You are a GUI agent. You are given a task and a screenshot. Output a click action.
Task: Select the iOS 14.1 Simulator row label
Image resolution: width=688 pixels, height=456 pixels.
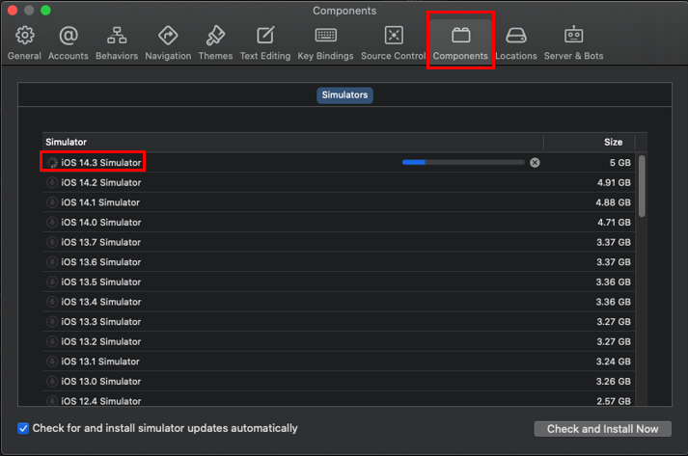click(100, 202)
